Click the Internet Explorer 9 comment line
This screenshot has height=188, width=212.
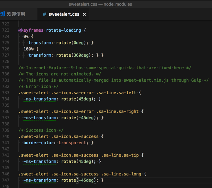point(105,68)
